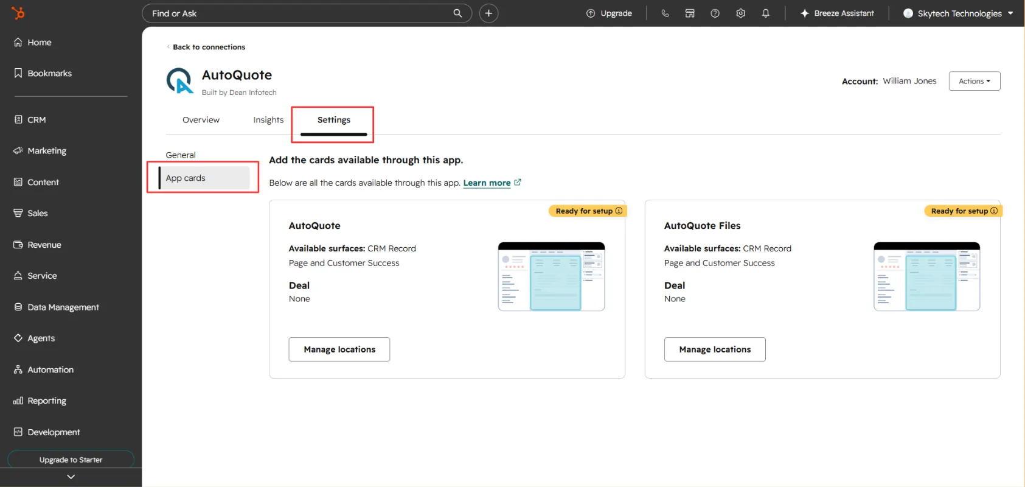Open the HubSpot sprocket logo
Screen dimensions: 1025x487
[x=18, y=13]
